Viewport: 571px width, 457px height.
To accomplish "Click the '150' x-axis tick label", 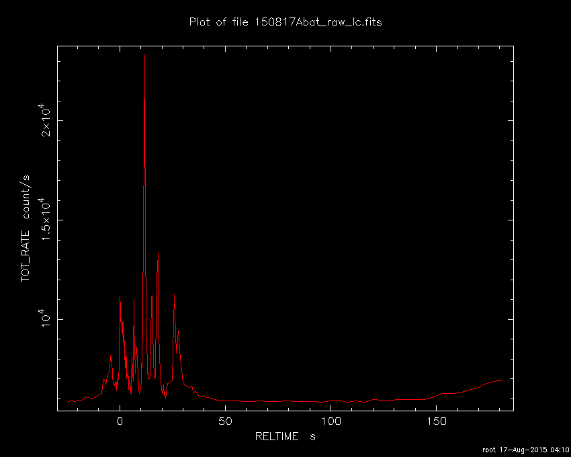I will pos(436,421).
